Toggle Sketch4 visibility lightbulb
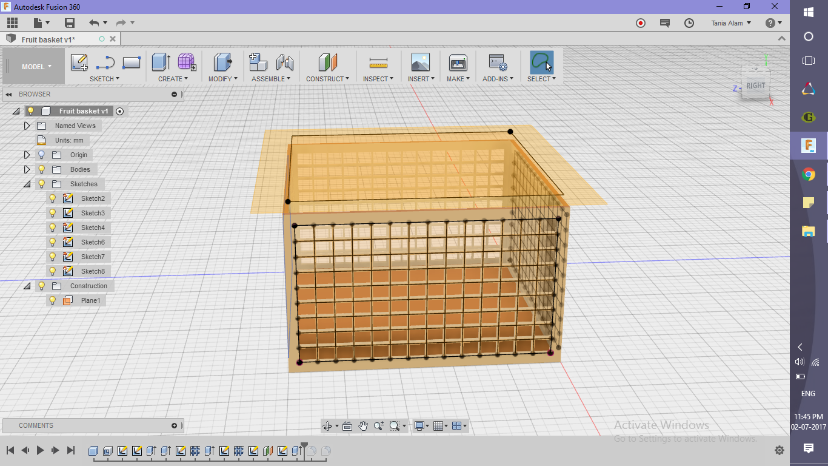828x466 pixels. [x=52, y=228]
